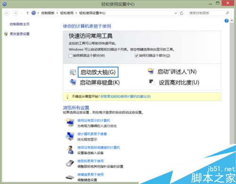Click the vertical scrollbar up arrow
The height and width of the screenshot is (184, 236).
(x=232, y=21)
